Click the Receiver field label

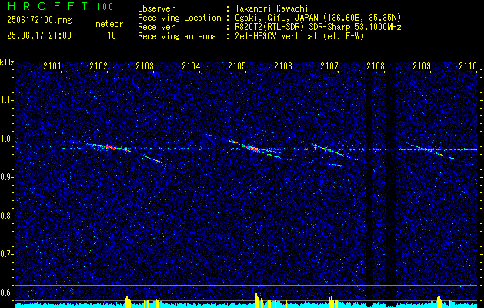click(x=156, y=27)
